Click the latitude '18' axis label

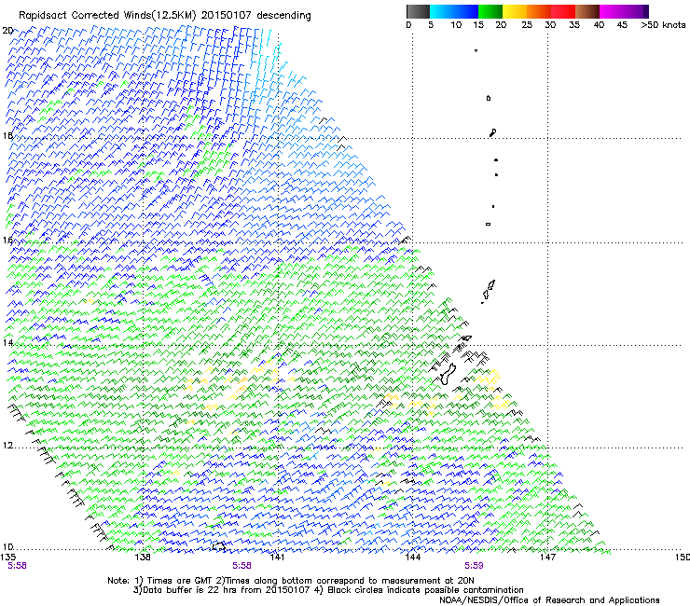7,135
